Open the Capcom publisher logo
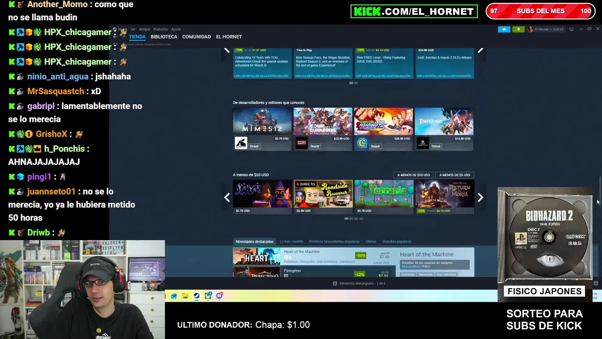602x339 pixels. 362,143
